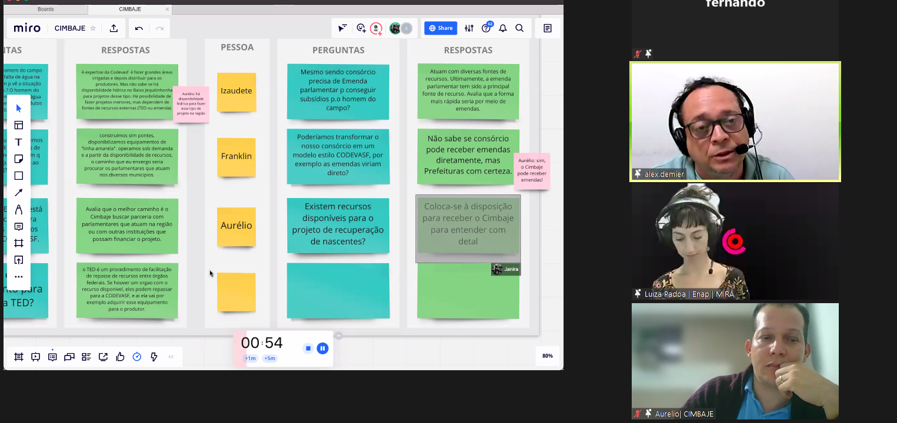The height and width of the screenshot is (423, 897).
Task: Open the voting thumbs-up tool
Action: click(x=120, y=357)
